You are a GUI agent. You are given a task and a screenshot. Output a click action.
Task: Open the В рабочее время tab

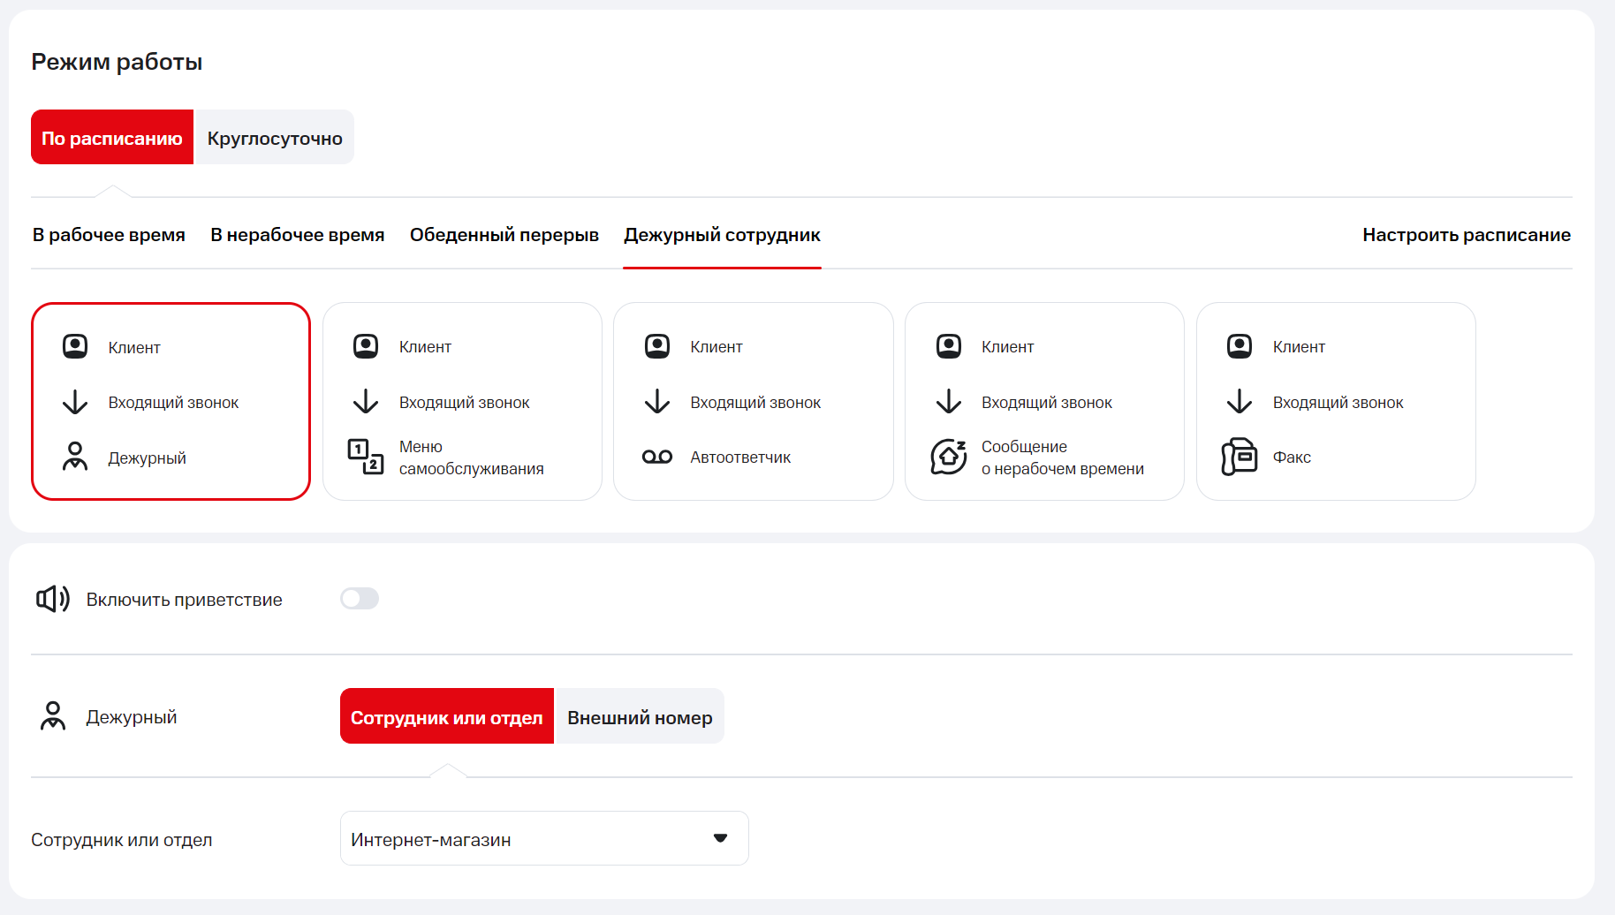point(109,235)
